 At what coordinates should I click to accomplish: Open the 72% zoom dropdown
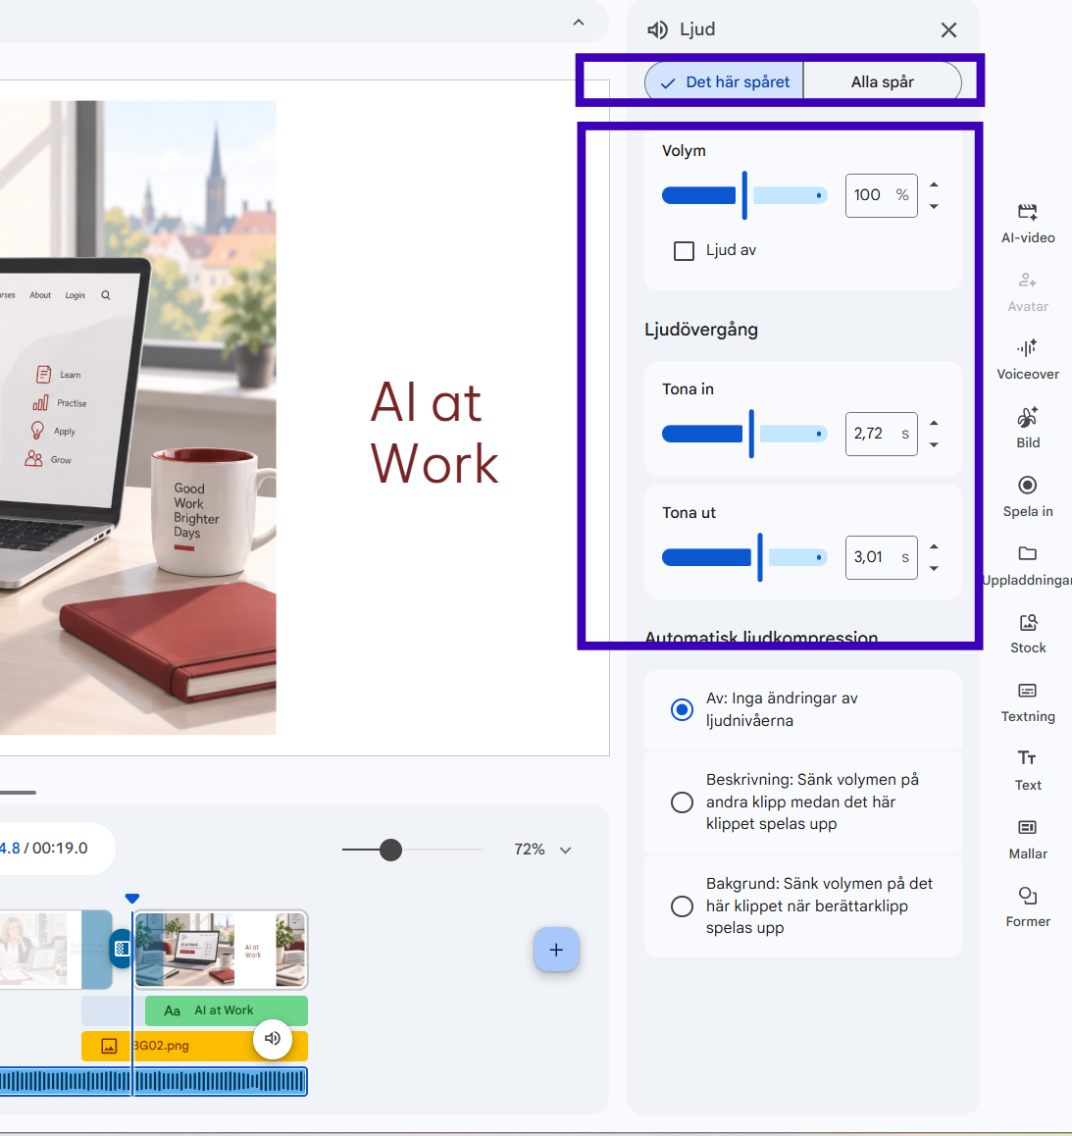click(565, 850)
